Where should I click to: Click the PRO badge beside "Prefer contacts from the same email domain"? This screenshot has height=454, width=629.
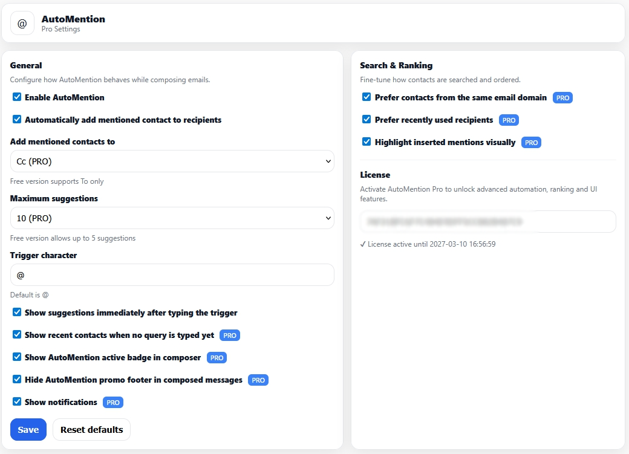[562, 97]
